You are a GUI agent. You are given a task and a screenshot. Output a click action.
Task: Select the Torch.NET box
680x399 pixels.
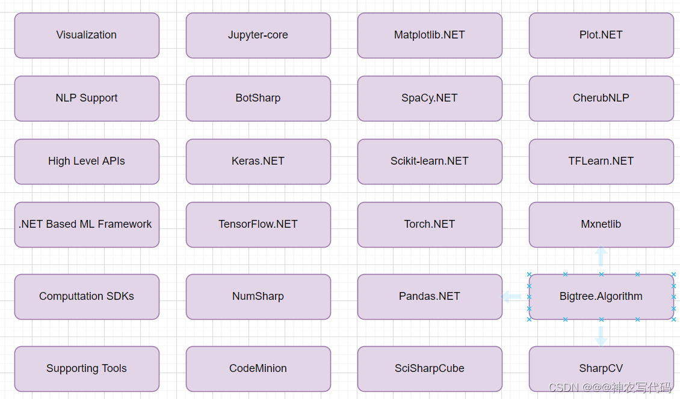click(x=430, y=225)
